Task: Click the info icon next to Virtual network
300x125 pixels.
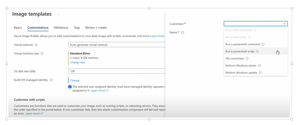Action: click(x=36, y=45)
